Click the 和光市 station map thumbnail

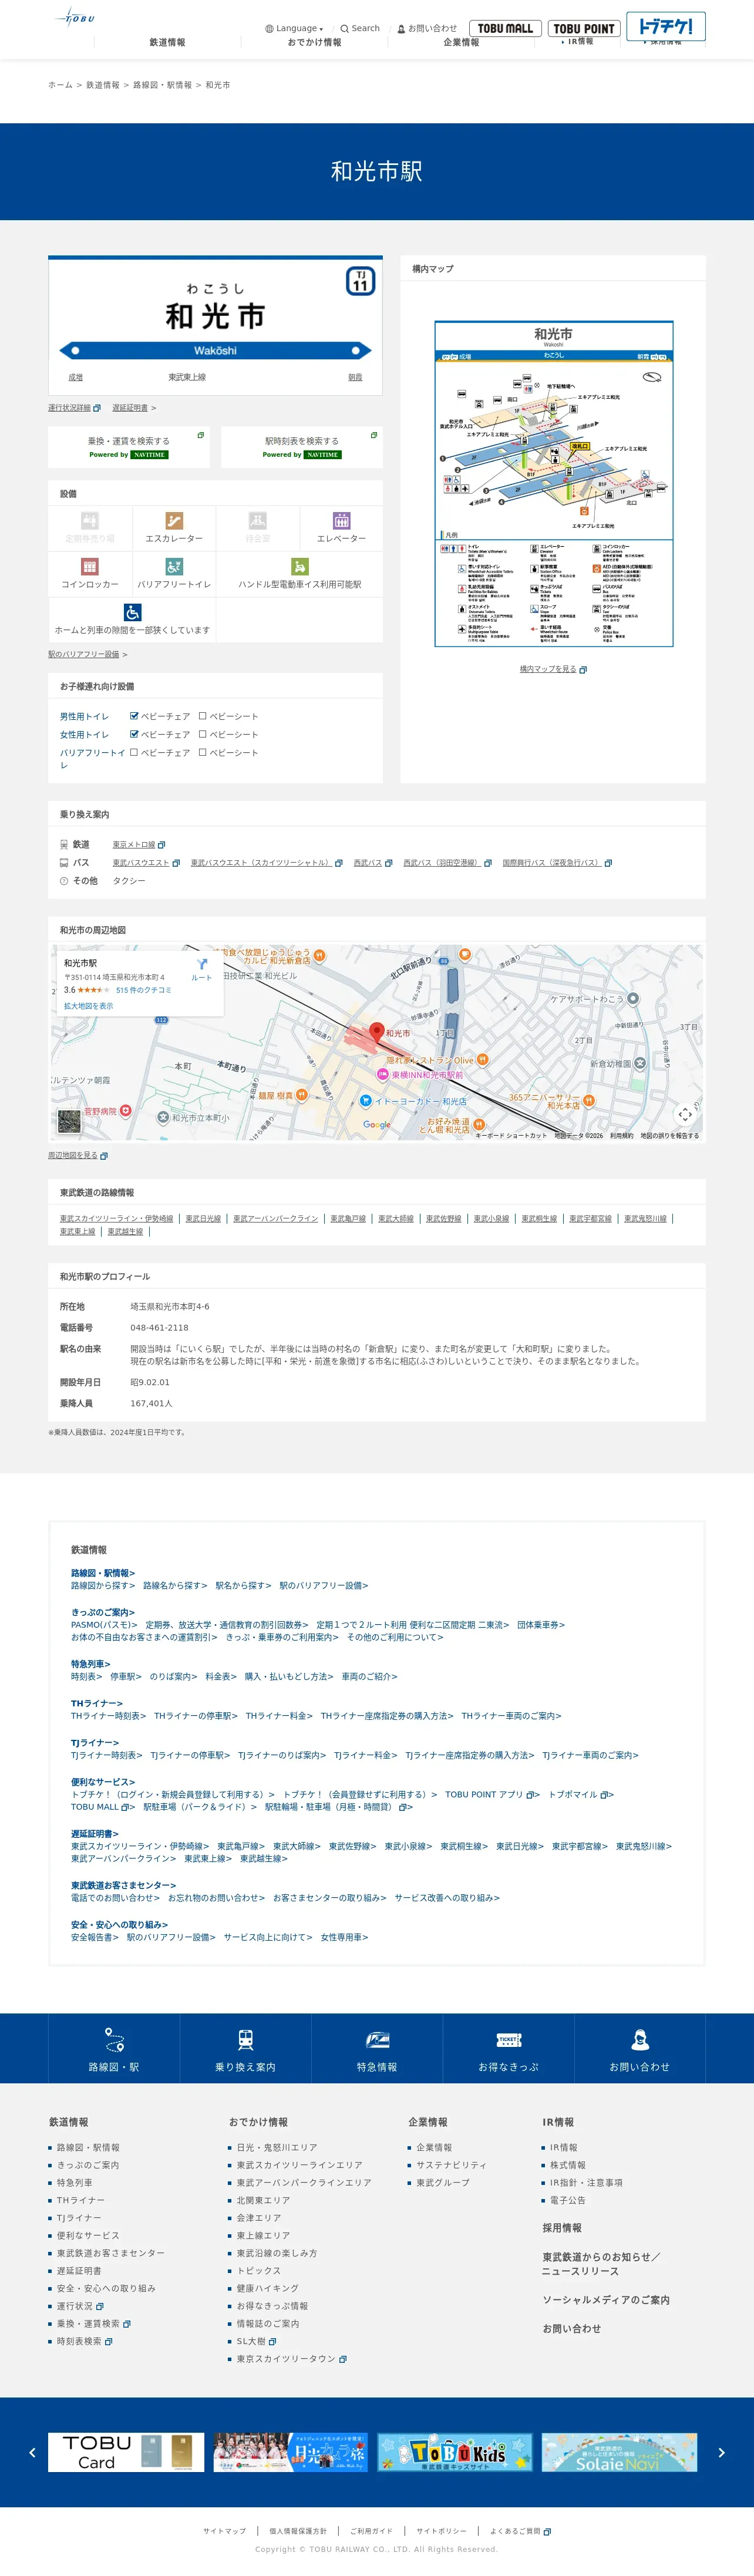[553, 483]
